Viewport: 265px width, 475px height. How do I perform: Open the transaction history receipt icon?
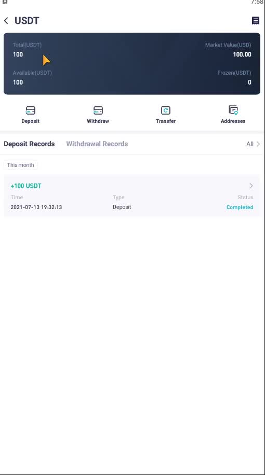tap(256, 21)
